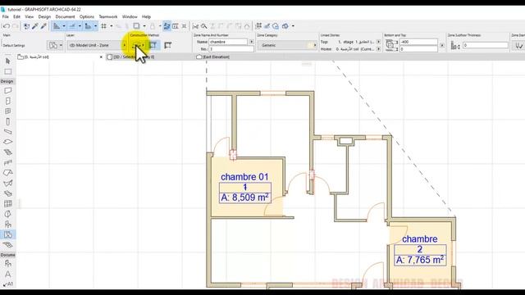Select the Shell tool
The image size is (525, 295).
[x=7, y=184]
